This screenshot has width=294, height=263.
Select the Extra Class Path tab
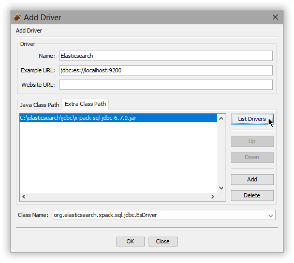click(x=85, y=104)
